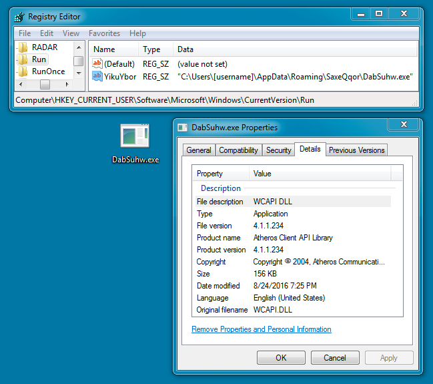The height and width of the screenshot is (384, 433).
Task: Select the Run registry key folder
Action: (39, 59)
